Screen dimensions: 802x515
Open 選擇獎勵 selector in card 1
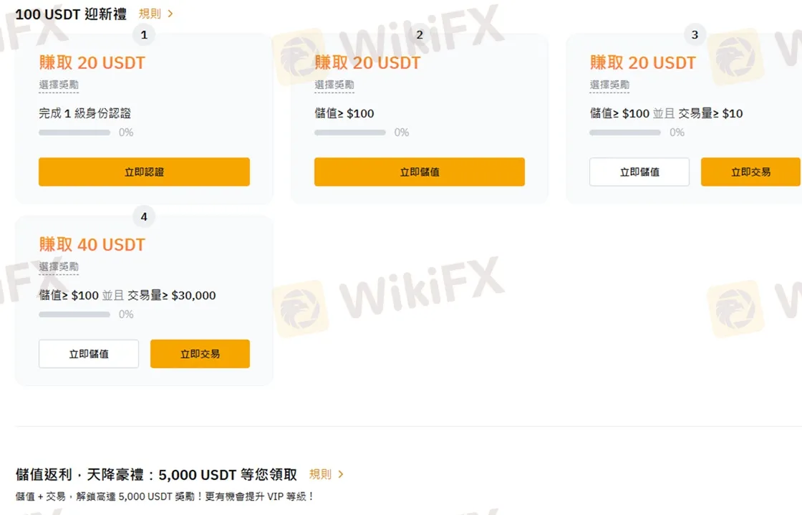tap(59, 85)
